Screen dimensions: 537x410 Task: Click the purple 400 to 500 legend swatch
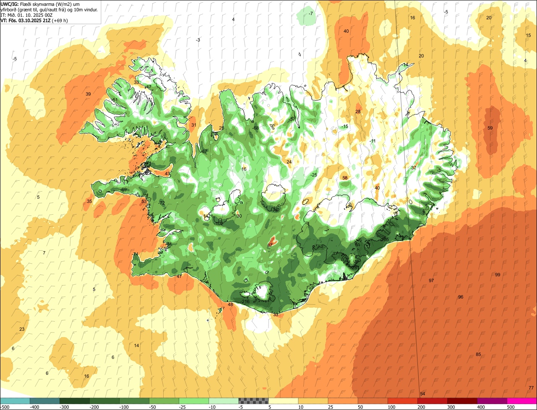(x=492, y=401)
